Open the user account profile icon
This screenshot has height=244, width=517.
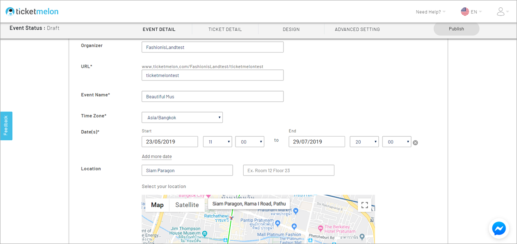pos(501,11)
